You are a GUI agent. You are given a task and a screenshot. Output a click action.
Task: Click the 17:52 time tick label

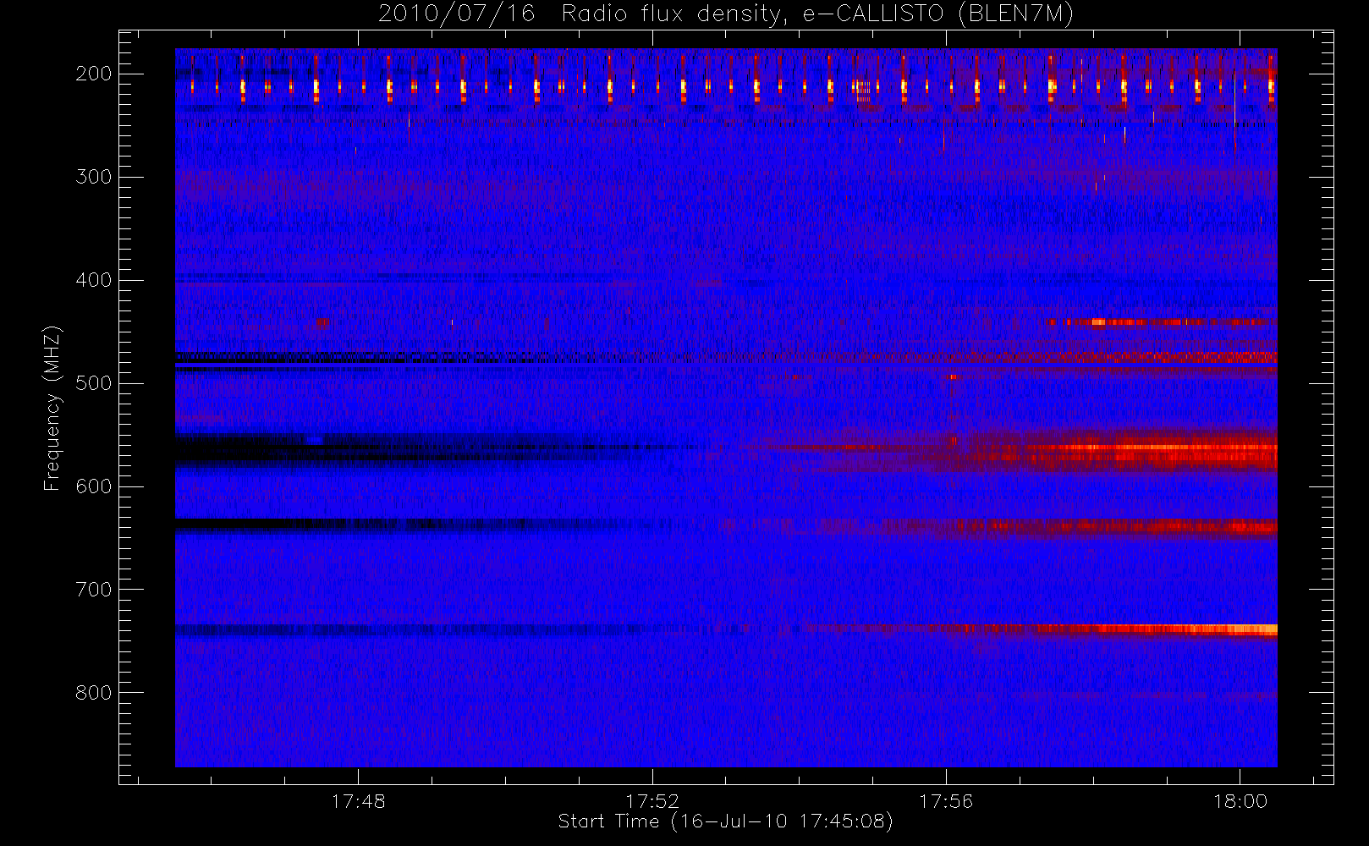pos(652,801)
